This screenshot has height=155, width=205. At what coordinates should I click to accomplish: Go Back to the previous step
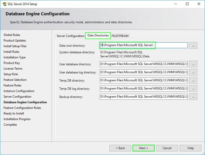(120, 148)
